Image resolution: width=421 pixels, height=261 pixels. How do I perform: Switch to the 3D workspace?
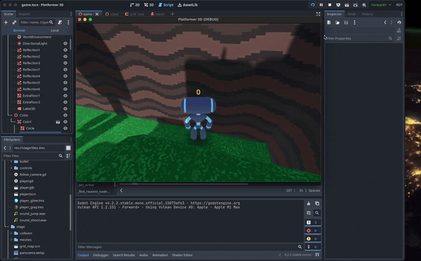point(149,5)
